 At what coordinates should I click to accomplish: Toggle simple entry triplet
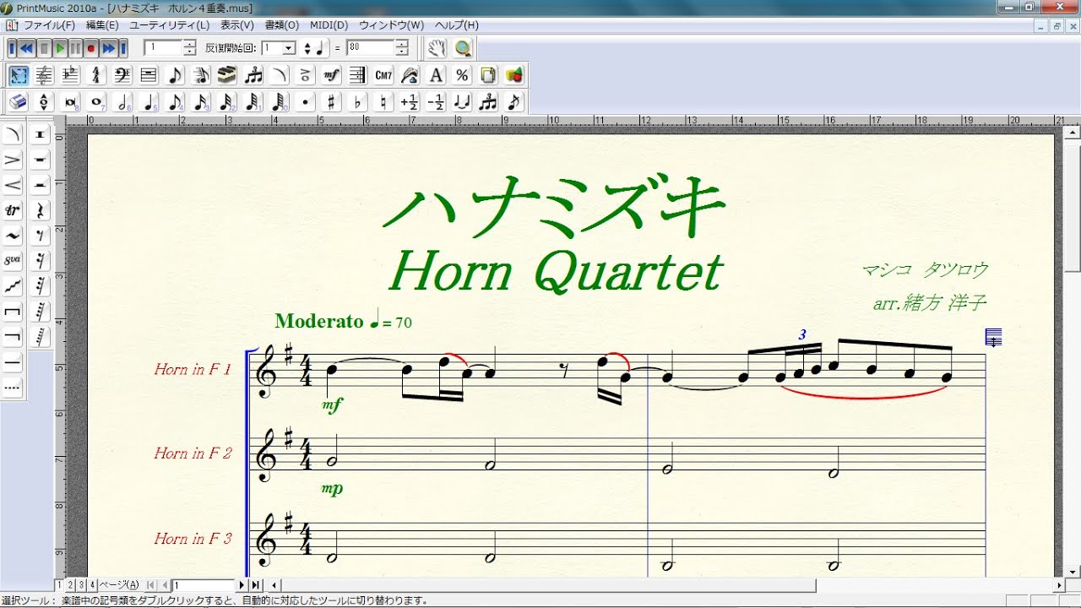488,102
